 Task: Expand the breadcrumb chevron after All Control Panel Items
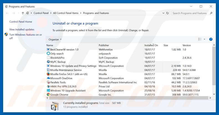(81, 13)
